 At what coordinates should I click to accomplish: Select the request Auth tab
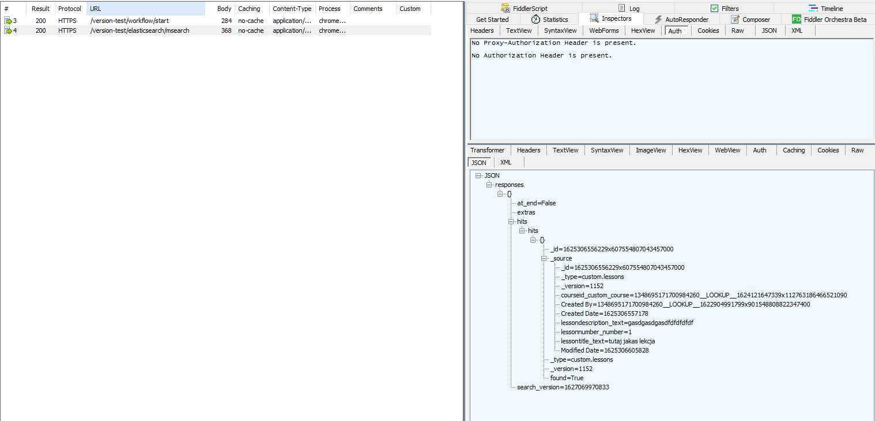675,31
